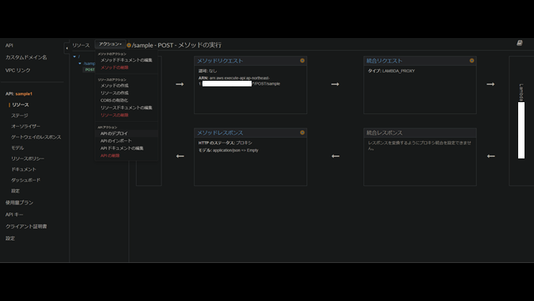This screenshot has width=534, height=301.
Task: Open API in left navigation
Action: pos(9,45)
